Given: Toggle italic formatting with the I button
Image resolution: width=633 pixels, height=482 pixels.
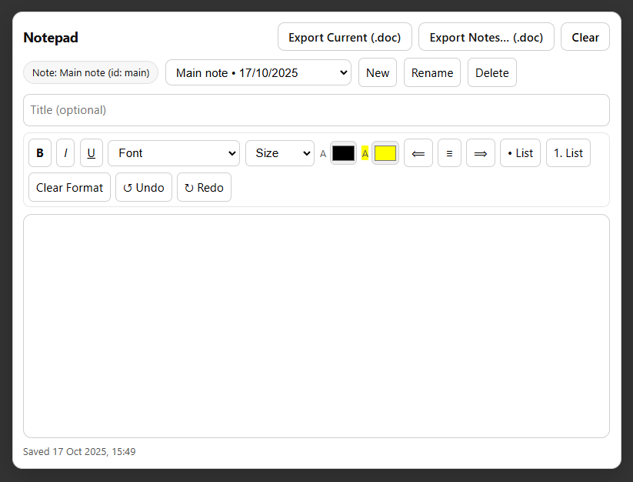Looking at the screenshot, I should coord(65,153).
